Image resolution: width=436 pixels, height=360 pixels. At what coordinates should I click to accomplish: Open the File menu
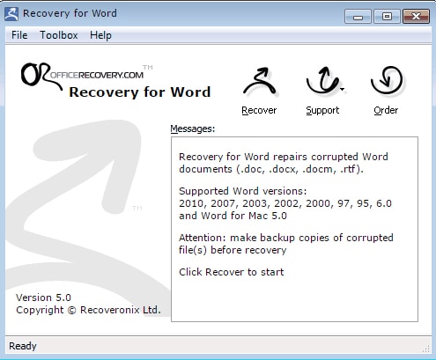19,35
